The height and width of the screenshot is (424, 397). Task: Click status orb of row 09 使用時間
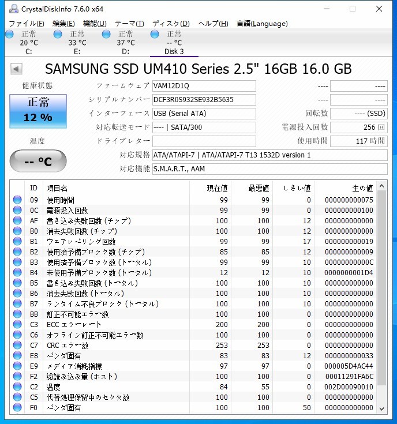[x=17, y=200]
